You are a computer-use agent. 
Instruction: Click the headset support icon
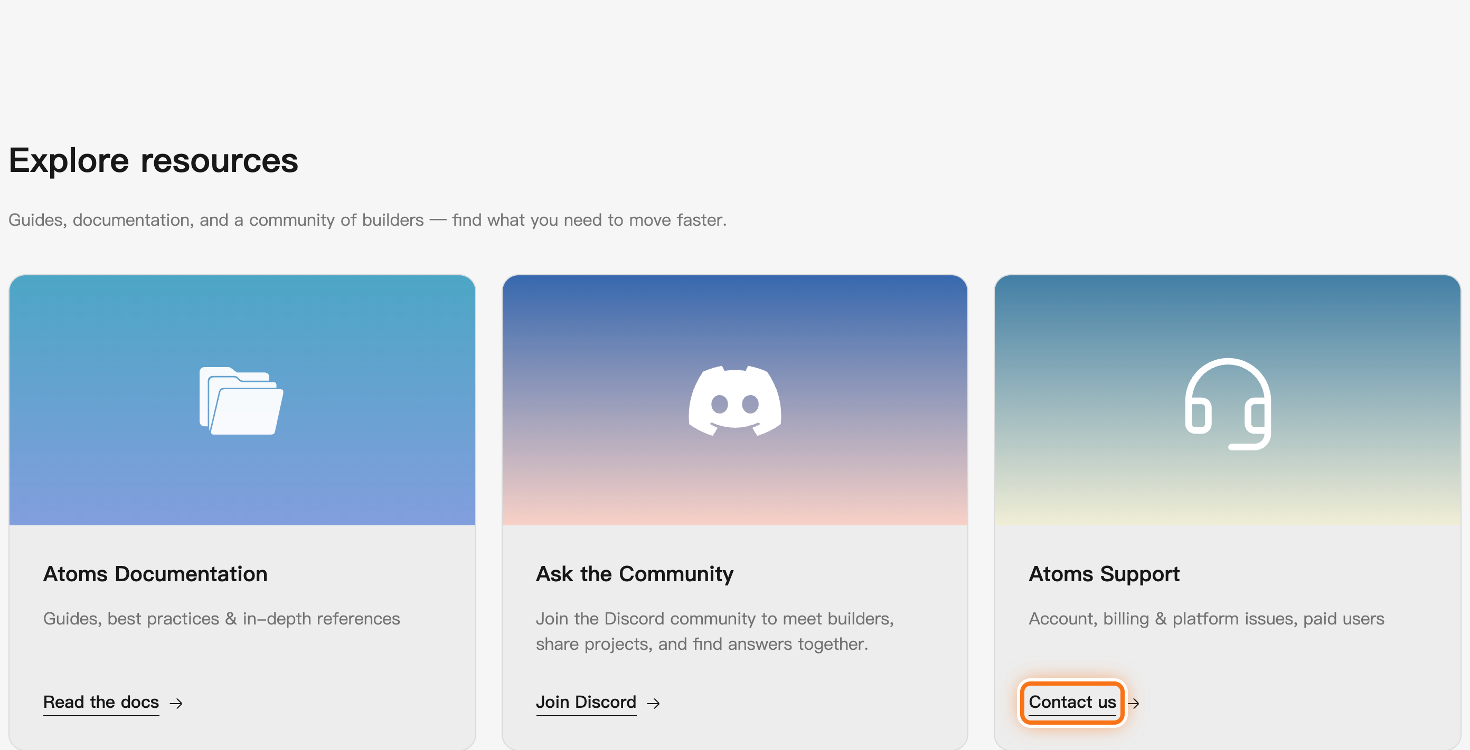[x=1228, y=403]
